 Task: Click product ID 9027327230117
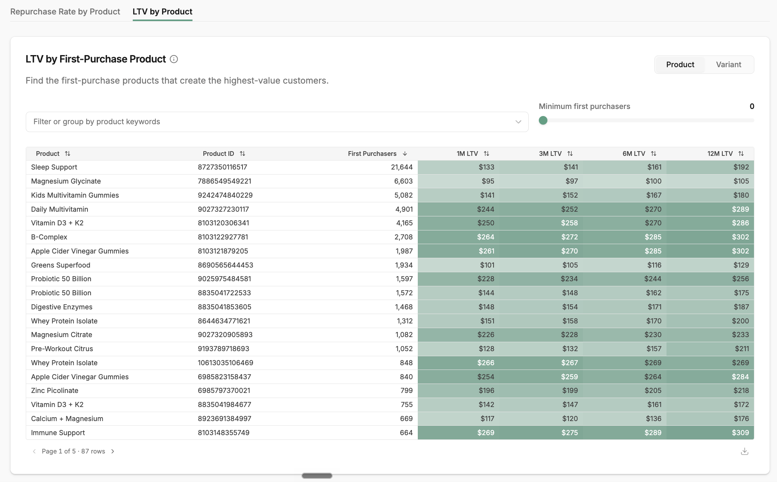(223, 209)
